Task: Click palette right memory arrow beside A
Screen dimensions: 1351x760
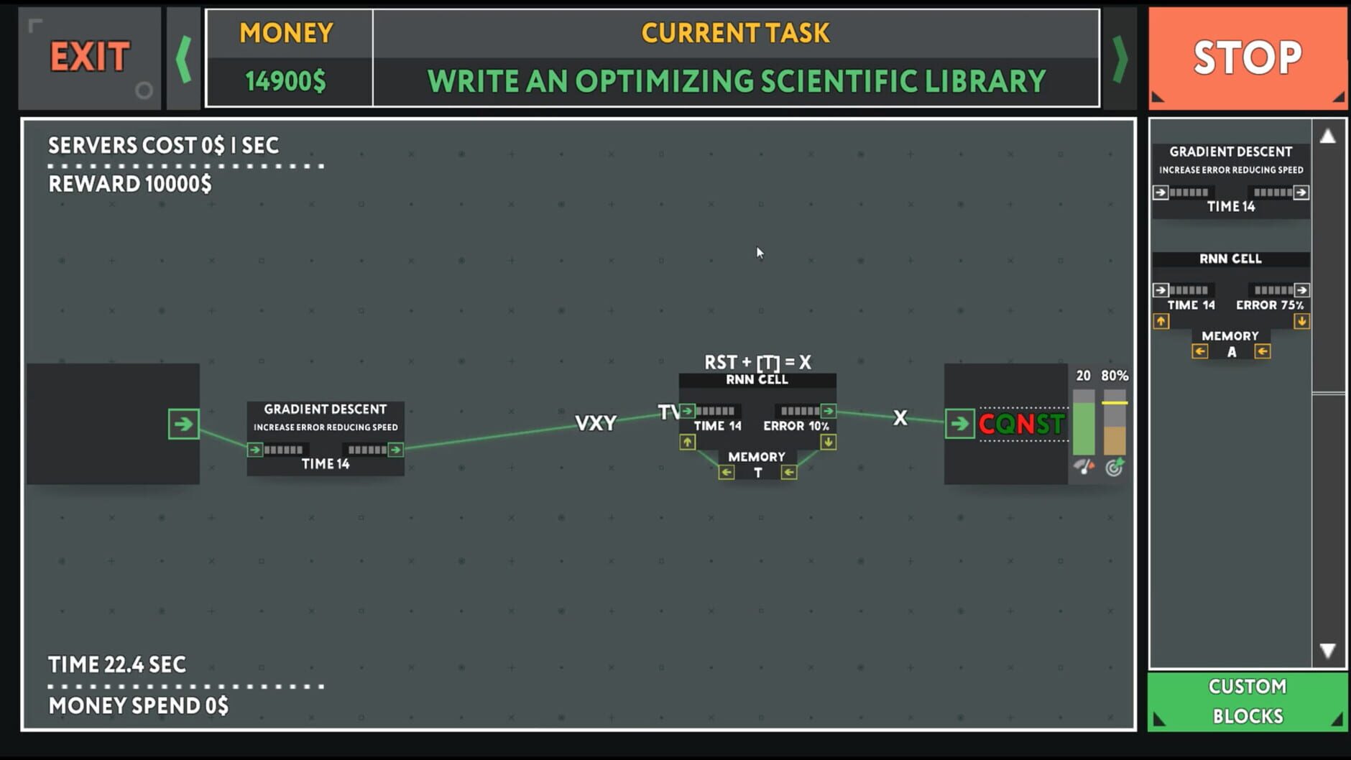Action: tap(1263, 351)
